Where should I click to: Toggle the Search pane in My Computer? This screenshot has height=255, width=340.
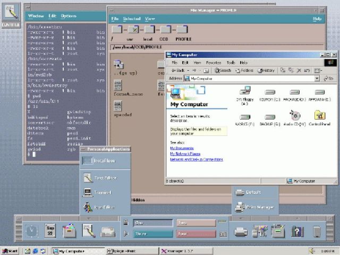click(223, 71)
